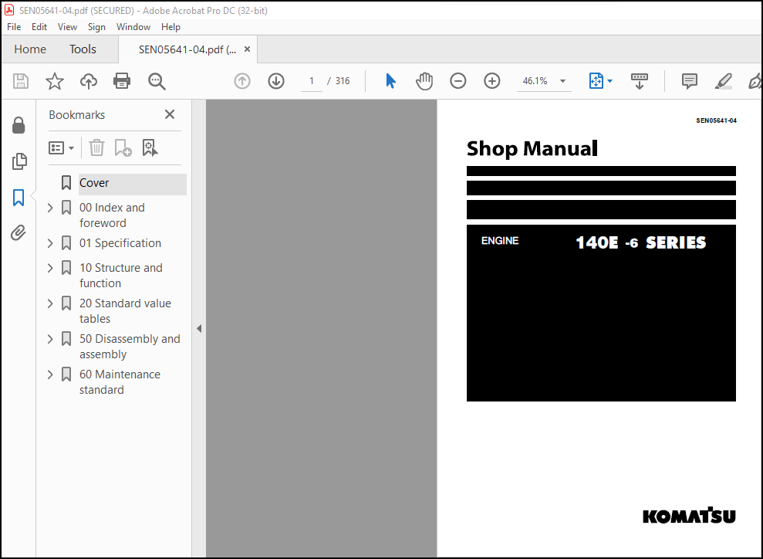This screenshot has width=763, height=559.
Task: Click the SEN05641-04 document number text
Action: [716, 120]
